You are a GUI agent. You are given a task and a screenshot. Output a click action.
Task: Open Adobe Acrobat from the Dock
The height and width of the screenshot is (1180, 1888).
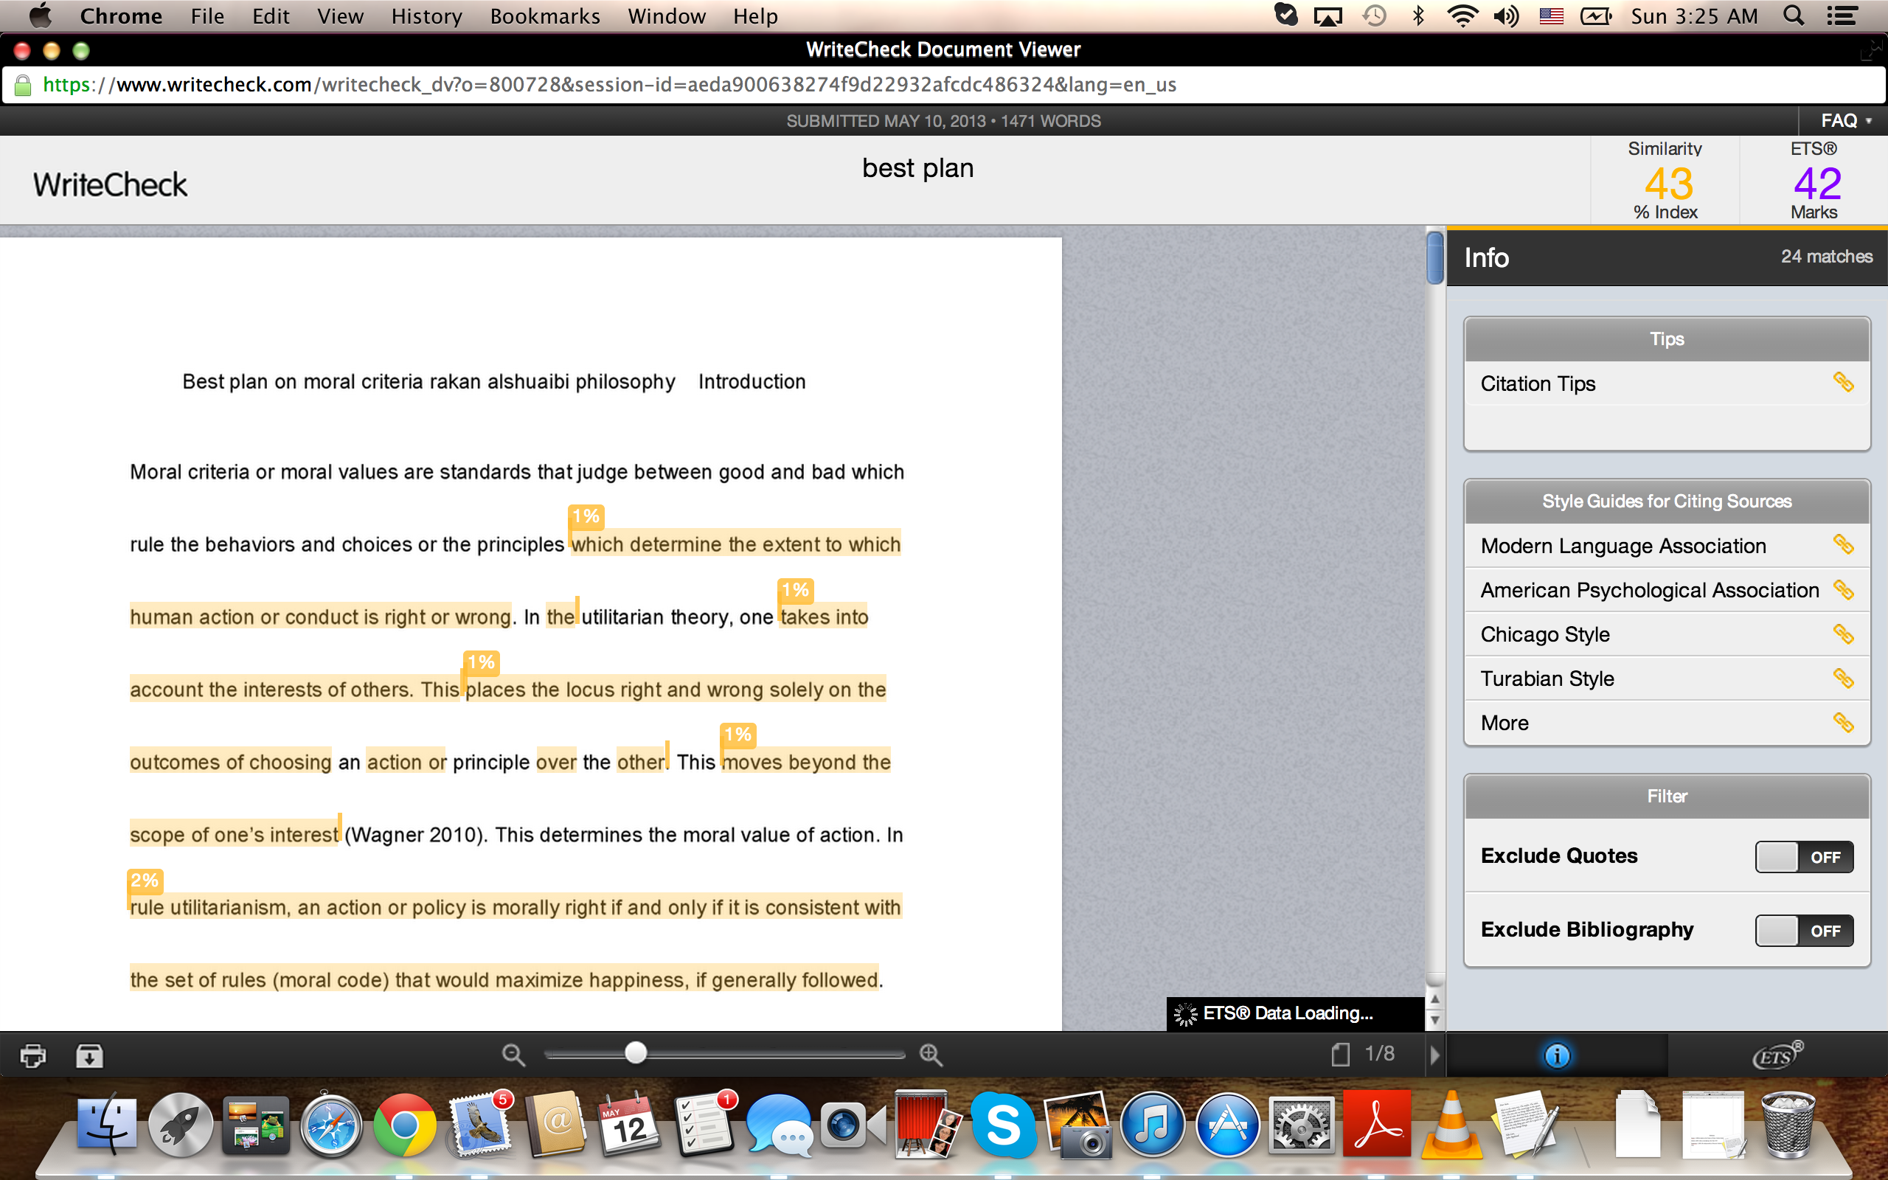1377,1125
